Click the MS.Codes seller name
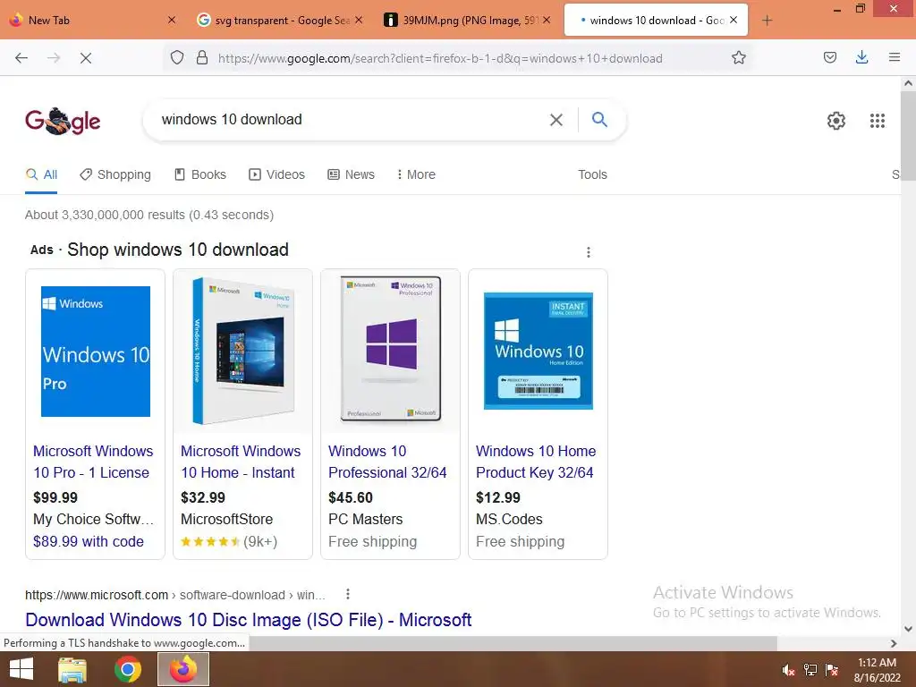The image size is (916, 687). pos(509,520)
